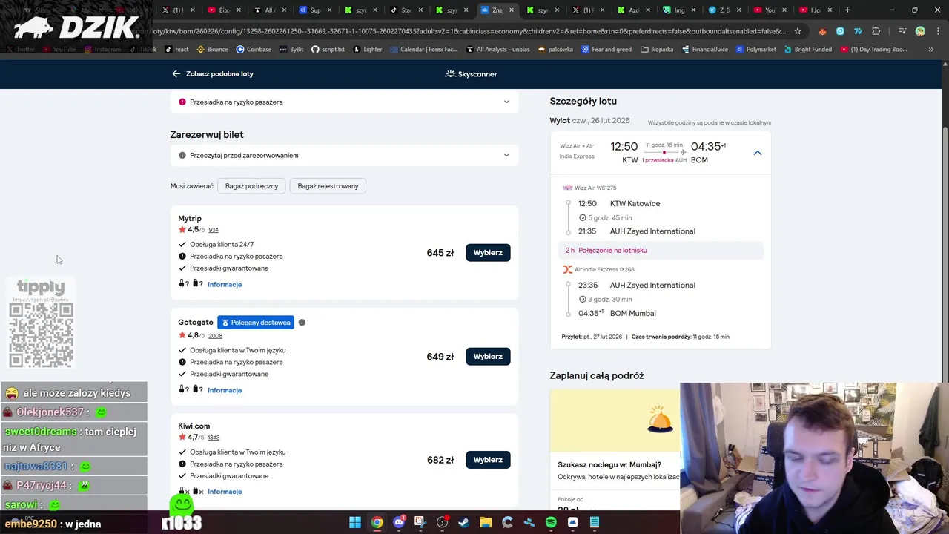Switch to the Stac TikTok tab
Viewport: 949px width, 534px height.
(x=407, y=10)
